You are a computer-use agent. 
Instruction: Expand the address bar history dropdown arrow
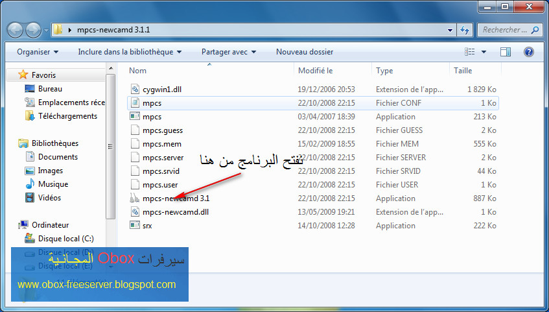coord(450,30)
